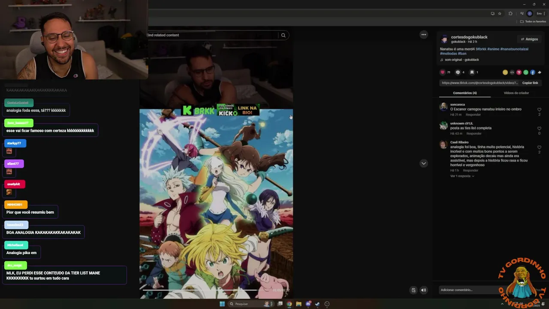The width and height of the screenshot is (549, 309).
Task: Mute the video with the speaker icon
Action: [x=423, y=290]
